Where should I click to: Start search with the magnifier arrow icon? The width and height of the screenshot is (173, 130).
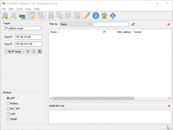tap(5, 16)
